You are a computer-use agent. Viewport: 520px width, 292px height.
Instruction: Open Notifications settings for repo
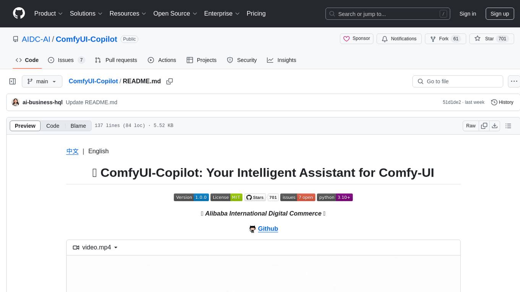click(399, 39)
